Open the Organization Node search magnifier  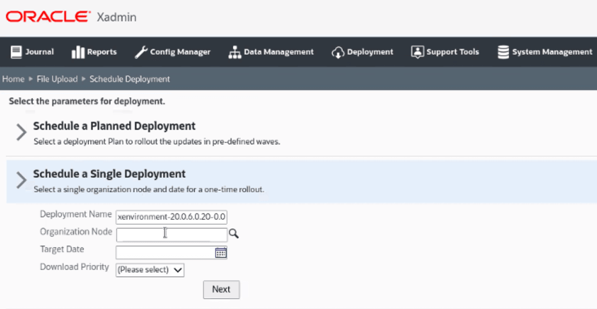[x=234, y=234]
